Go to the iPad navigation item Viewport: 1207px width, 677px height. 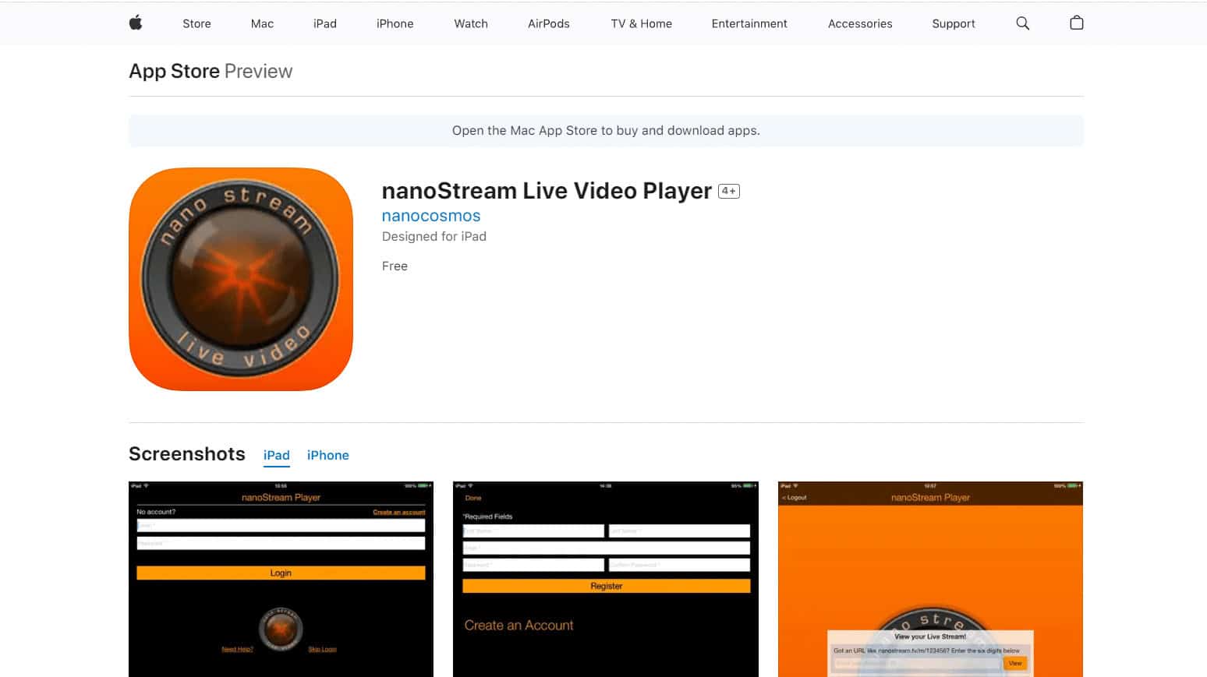coord(324,23)
